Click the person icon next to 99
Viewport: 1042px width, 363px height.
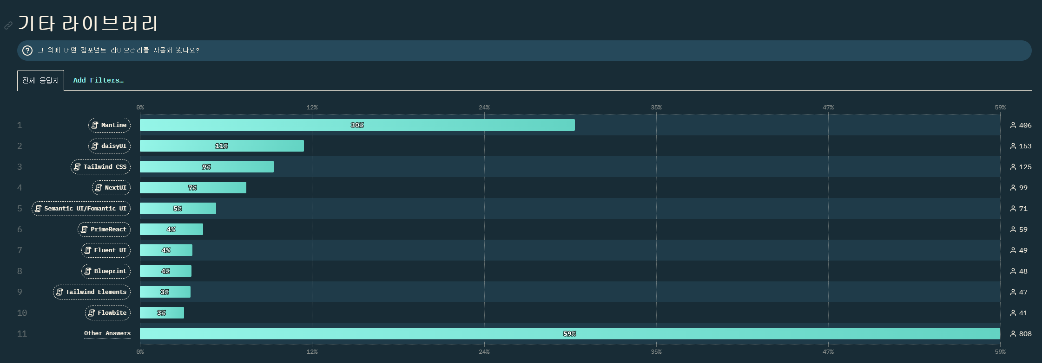pos(1013,188)
